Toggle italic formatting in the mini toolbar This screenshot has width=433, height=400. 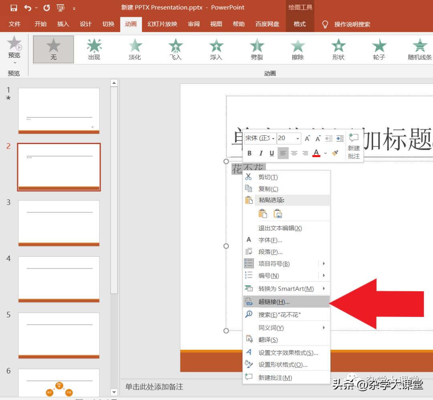coord(261,153)
